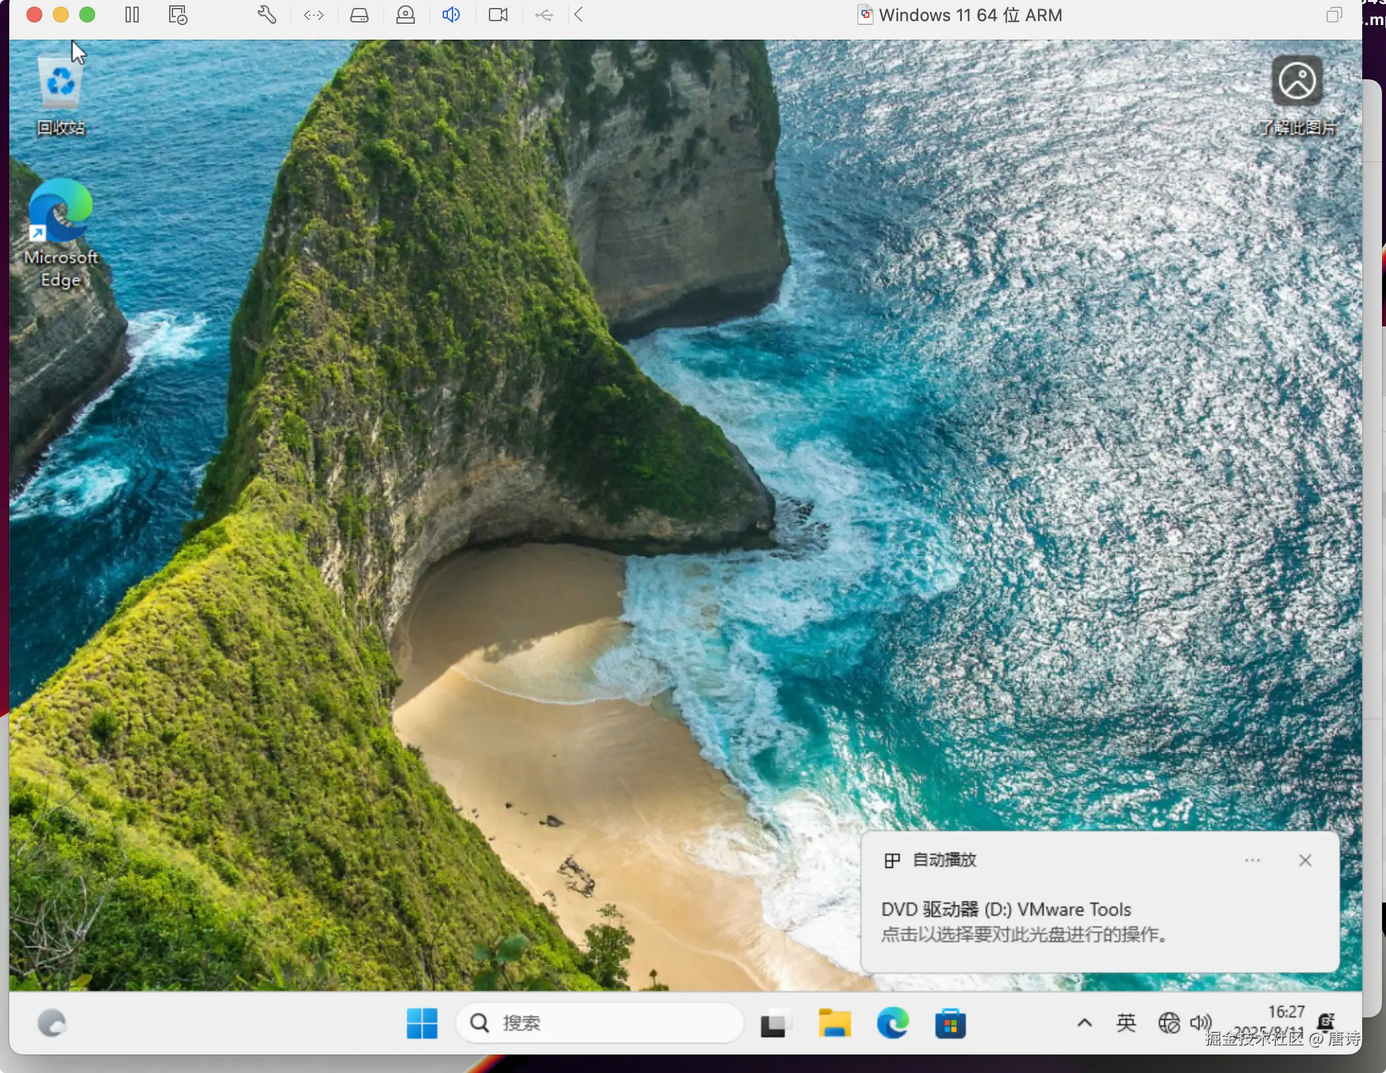Open the Windows Start menu

[421, 1023]
